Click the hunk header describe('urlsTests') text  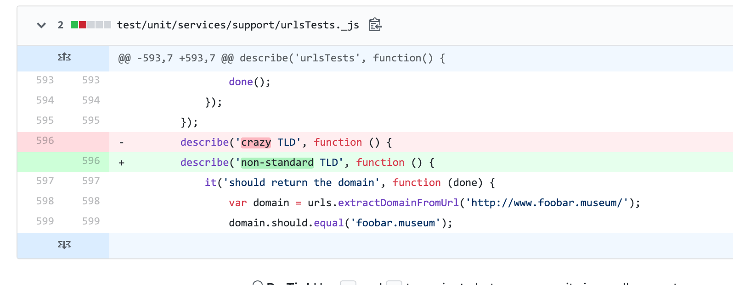(342, 58)
